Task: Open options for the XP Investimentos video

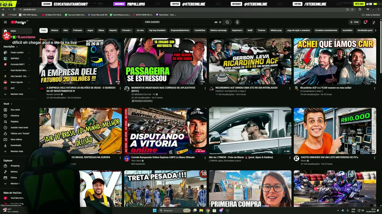Action: click(x=120, y=88)
